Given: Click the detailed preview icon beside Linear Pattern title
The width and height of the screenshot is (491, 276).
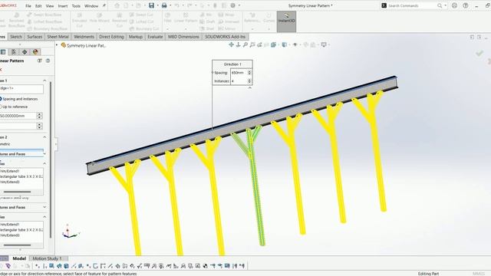Looking at the screenshot, I should tap(40, 61).
